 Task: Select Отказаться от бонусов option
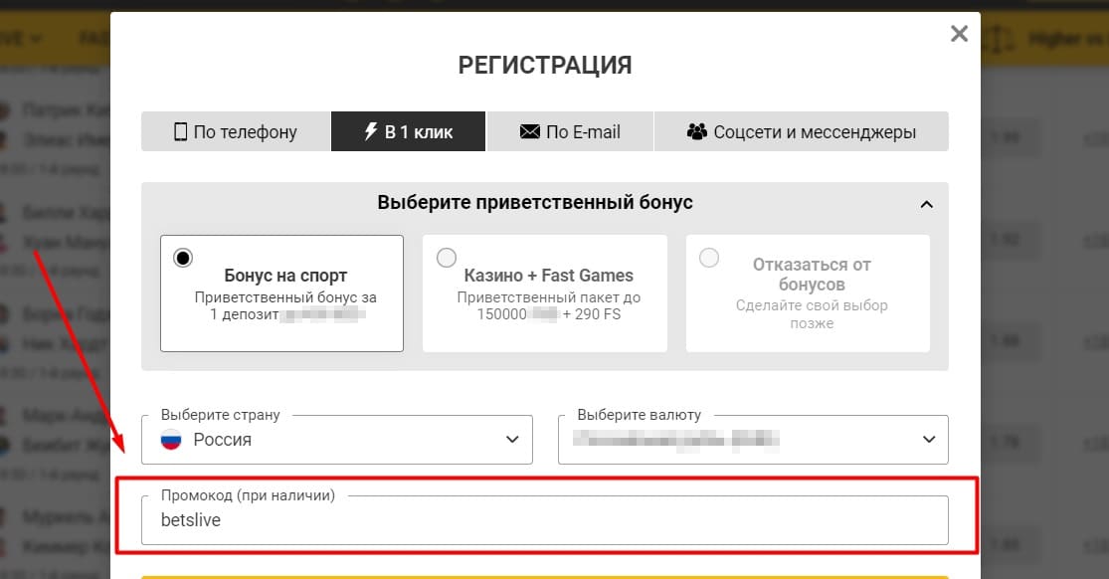[x=709, y=257]
